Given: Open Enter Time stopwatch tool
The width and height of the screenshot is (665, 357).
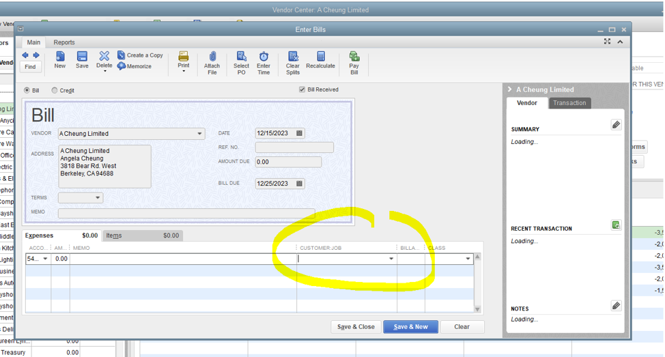Looking at the screenshot, I should coord(264,63).
